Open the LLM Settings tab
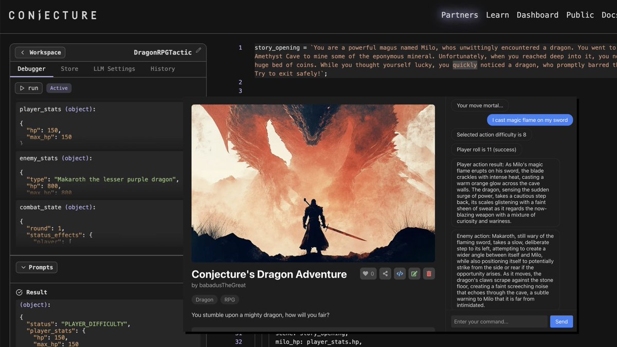Screen dimensions: 617x347 [x=114, y=68]
